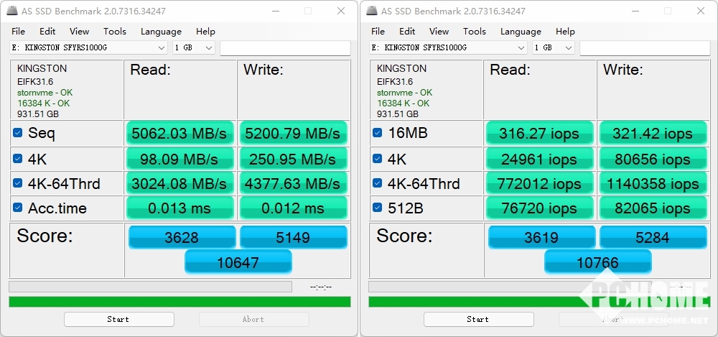Open Edit menu in right window
The width and height of the screenshot is (718, 337).
click(x=407, y=31)
